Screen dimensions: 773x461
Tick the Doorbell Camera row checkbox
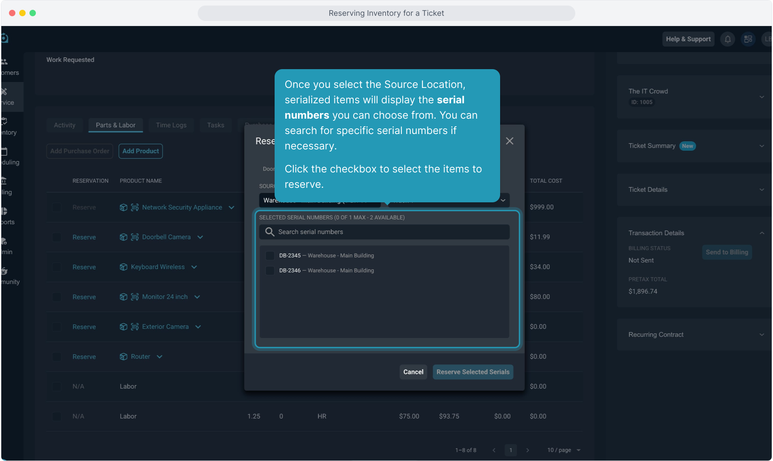point(57,237)
